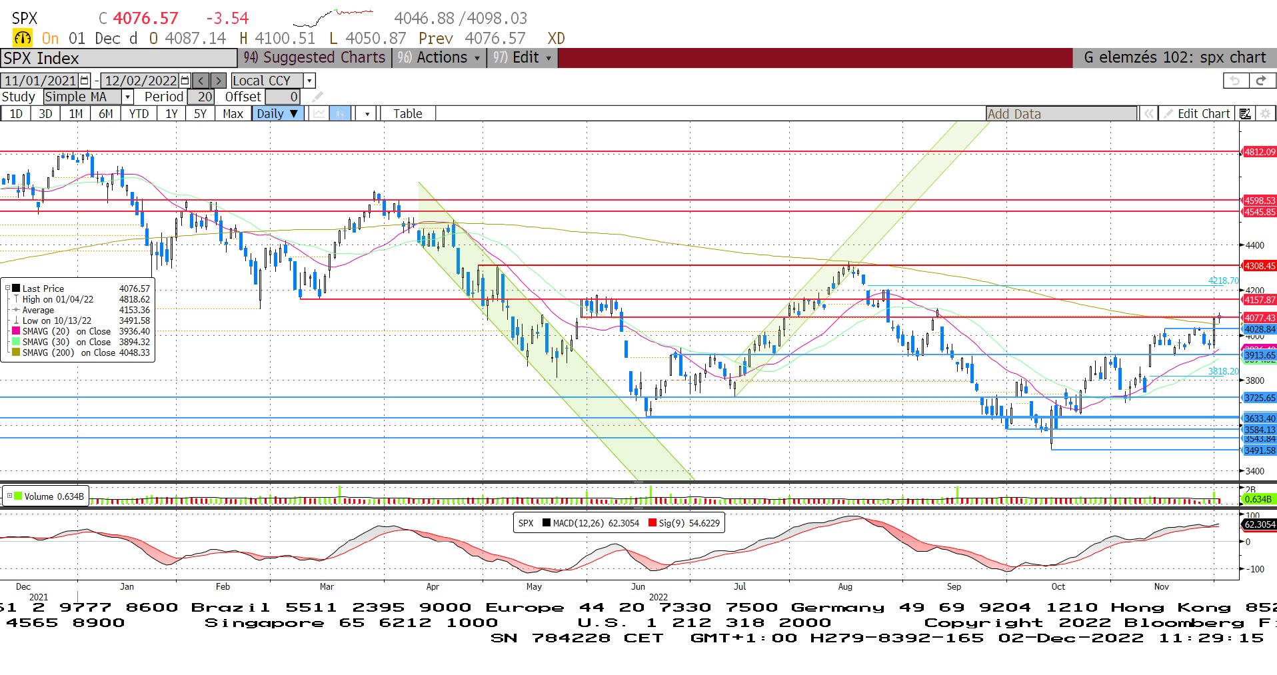1277x675 pixels.
Task: Collapse the Last Price legend tree
Action: (7, 289)
